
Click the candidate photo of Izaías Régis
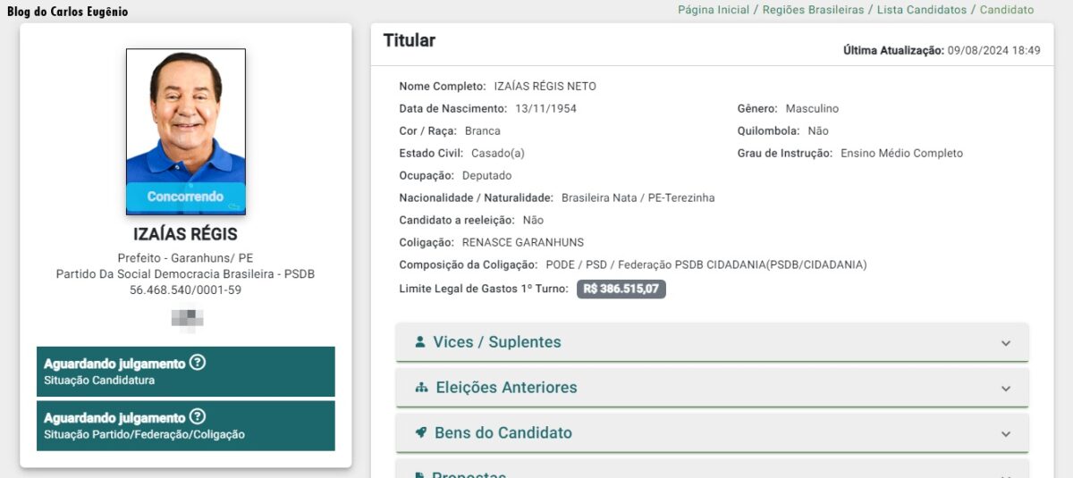(186, 115)
